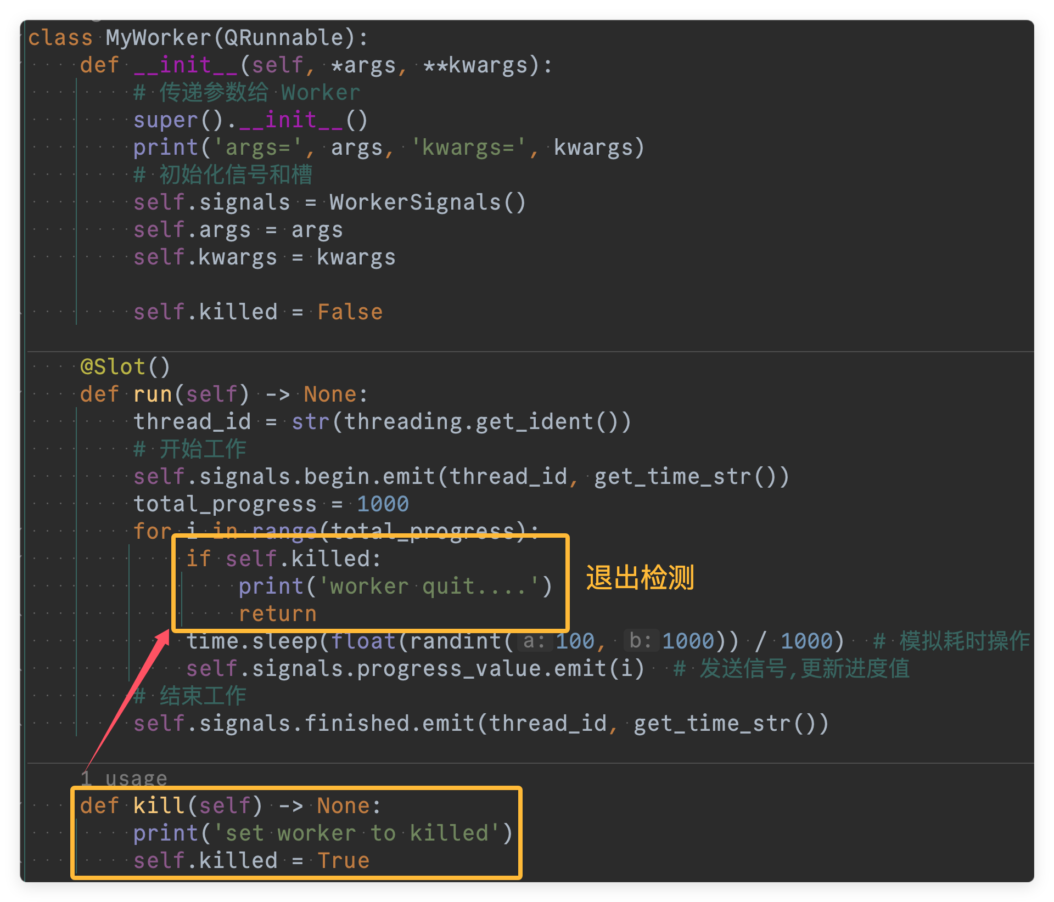The width and height of the screenshot is (1054, 902).
Task: Click the time.sleep(float(randint line
Action: (515, 641)
